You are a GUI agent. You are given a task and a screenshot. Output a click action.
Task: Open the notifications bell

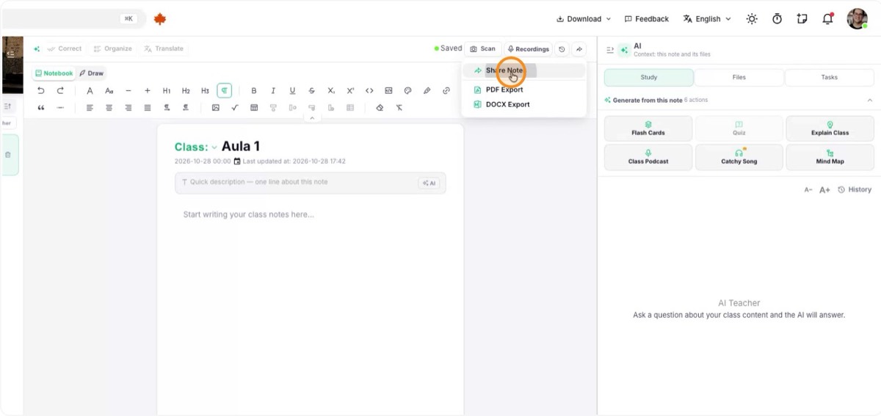(827, 19)
